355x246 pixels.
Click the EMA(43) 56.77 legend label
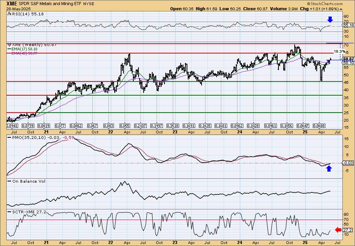24,53
